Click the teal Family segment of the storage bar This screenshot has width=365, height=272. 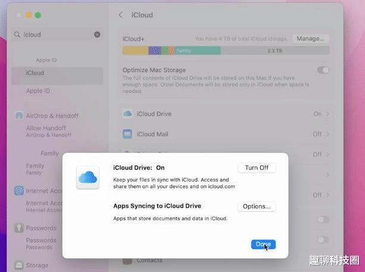[198, 51]
